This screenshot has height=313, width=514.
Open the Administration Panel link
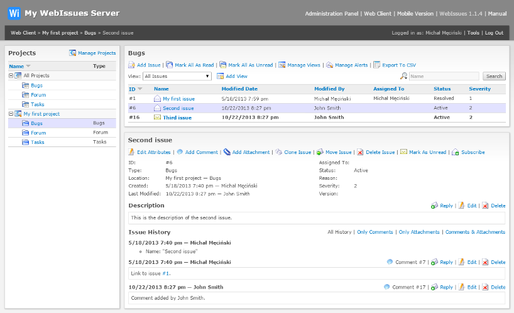point(332,13)
